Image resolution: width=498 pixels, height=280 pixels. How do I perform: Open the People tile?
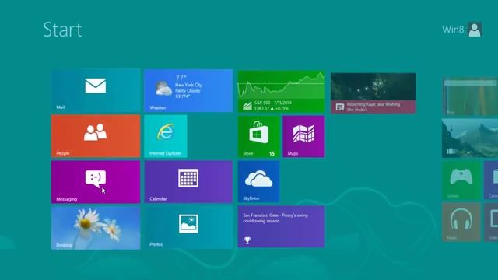pos(96,136)
